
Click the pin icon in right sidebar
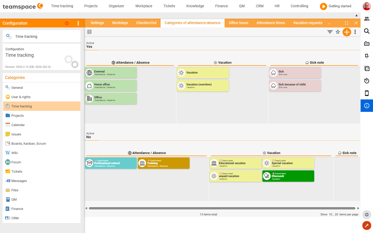click(367, 56)
